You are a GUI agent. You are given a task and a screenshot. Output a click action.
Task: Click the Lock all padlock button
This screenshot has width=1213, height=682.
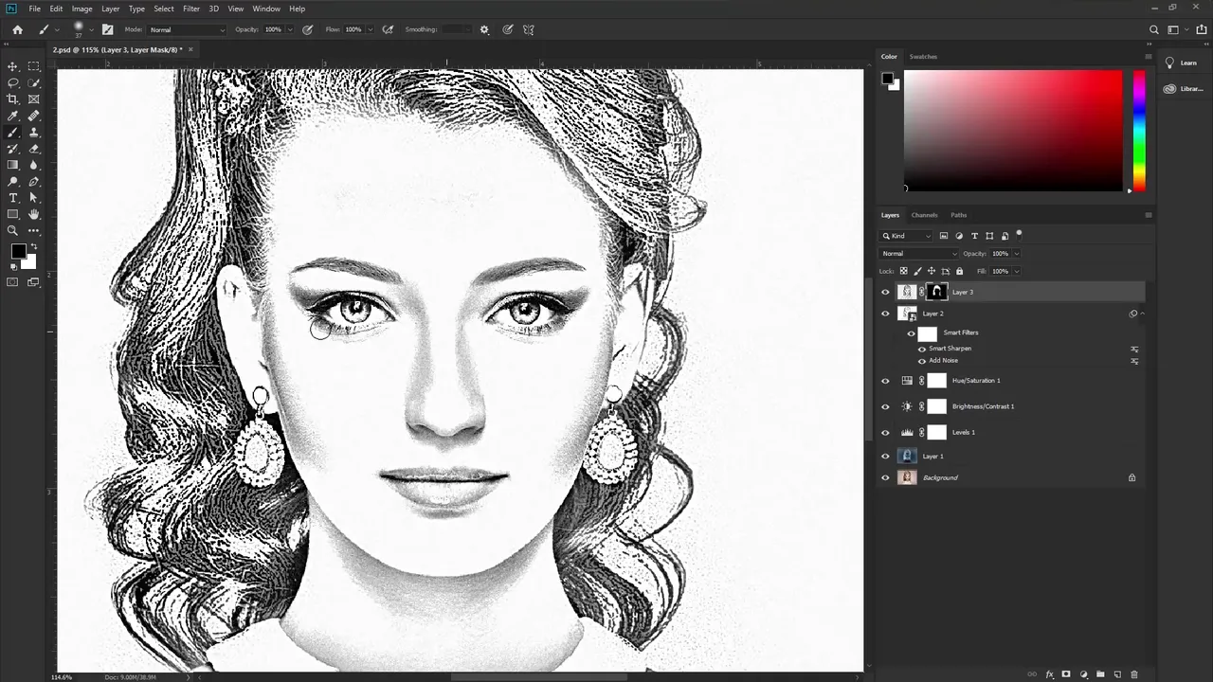(961, 272)
